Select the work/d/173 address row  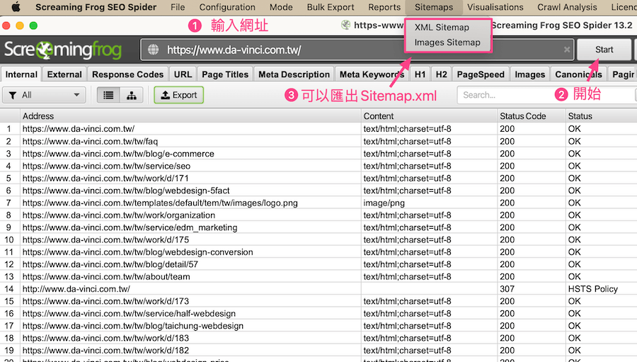318,301
